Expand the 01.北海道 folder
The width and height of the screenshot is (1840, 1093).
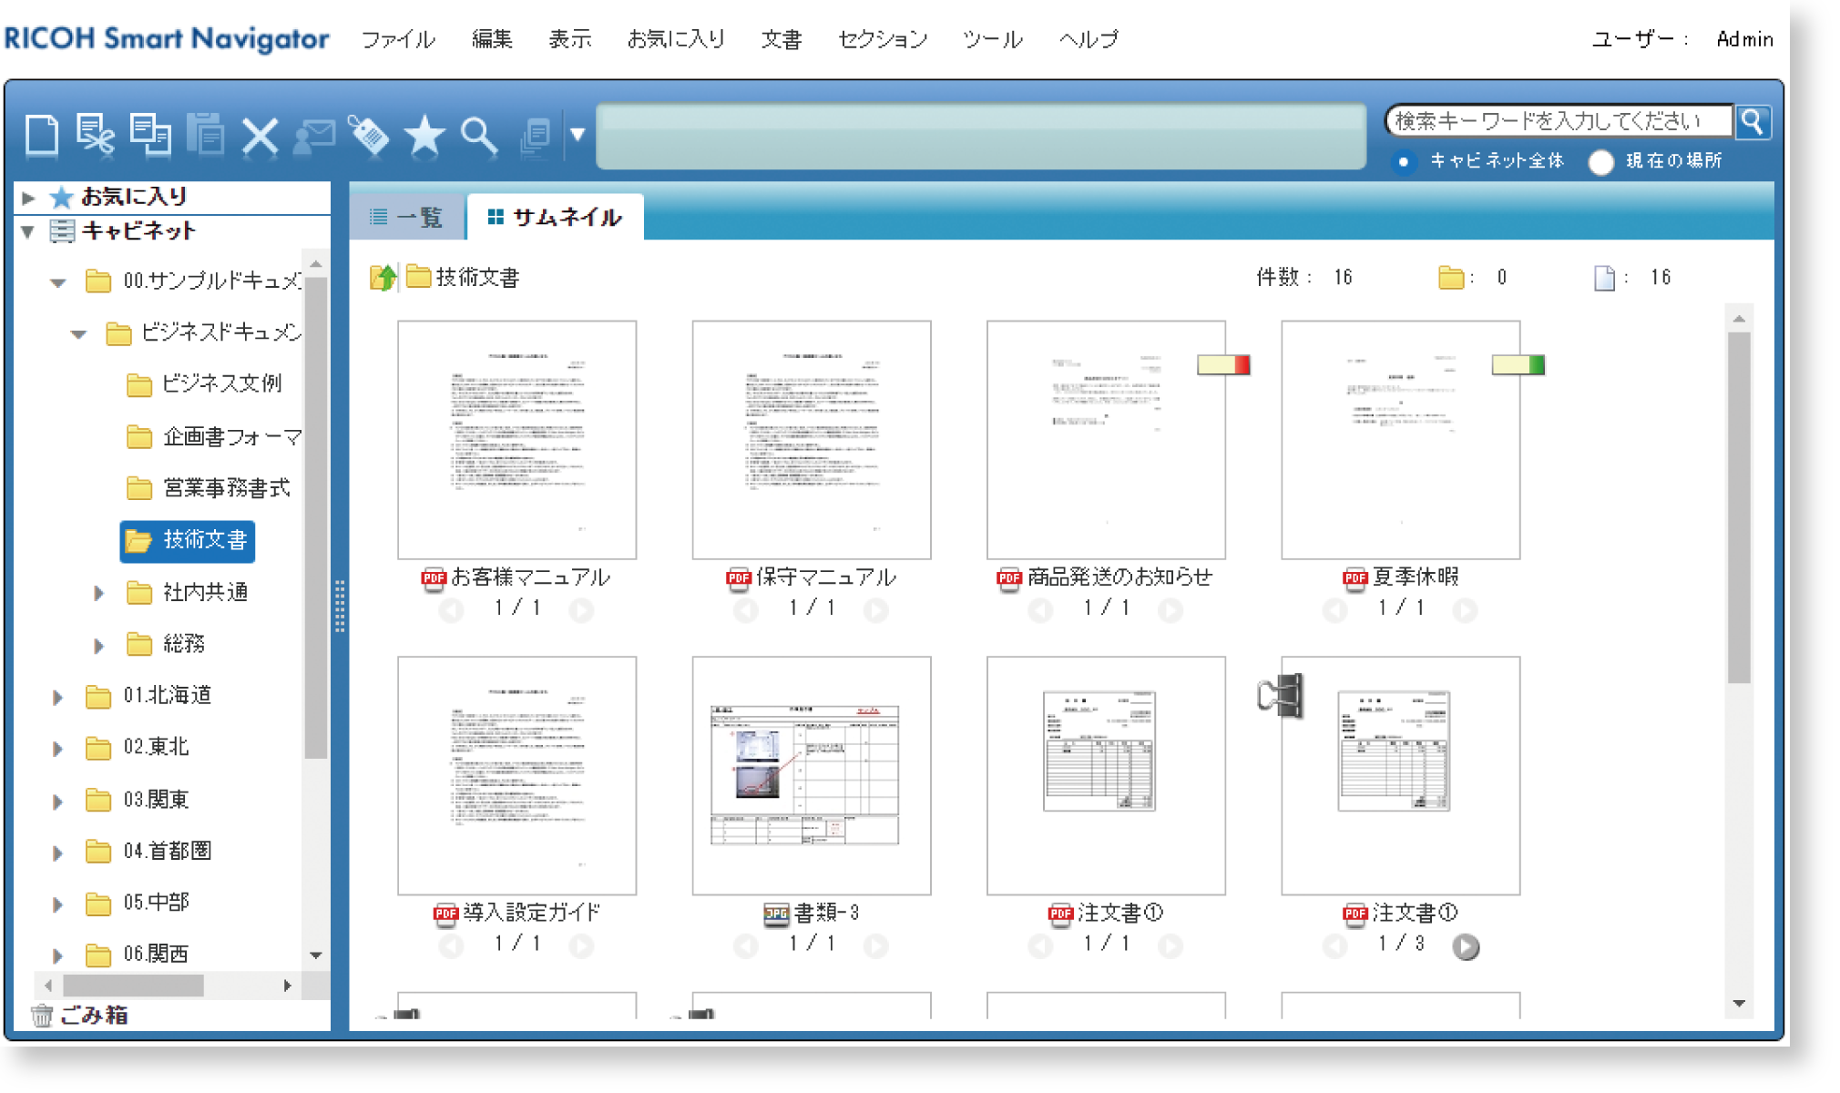click(x=58, y=697)
